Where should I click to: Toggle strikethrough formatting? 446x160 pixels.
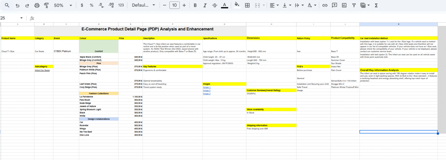click(215, 6)
